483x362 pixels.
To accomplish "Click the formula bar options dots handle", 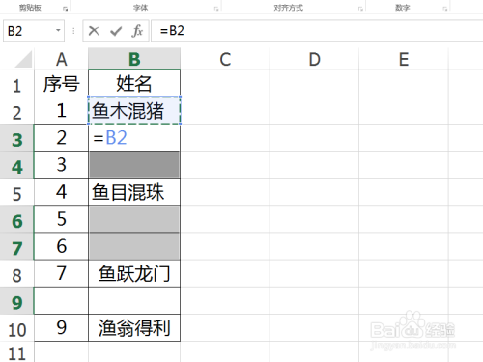I will pos(73,31).
